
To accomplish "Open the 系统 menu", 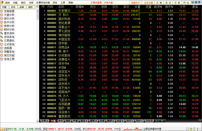I will (7, 3).
